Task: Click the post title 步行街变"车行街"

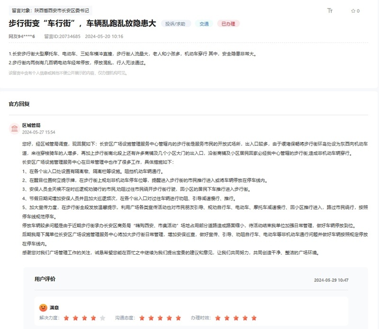Action: [x=82, y=23]
